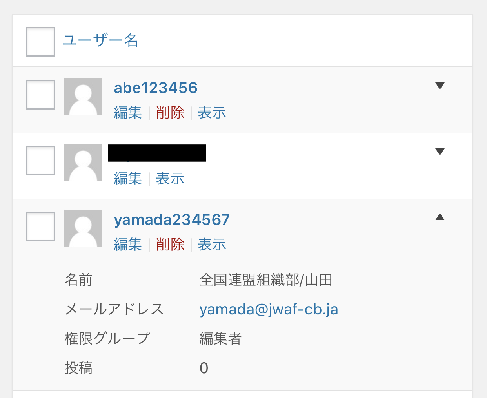Collapse the yamada234567 details arrow
The image size is (487, 398).
[440, 217]
